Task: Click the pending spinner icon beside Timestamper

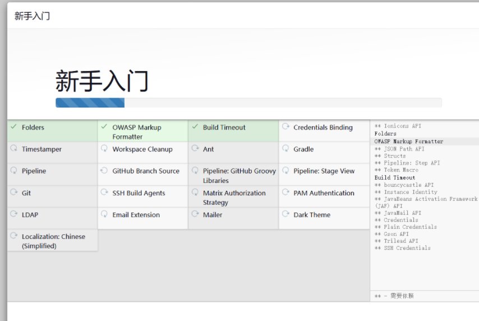Action: (14, 148)
